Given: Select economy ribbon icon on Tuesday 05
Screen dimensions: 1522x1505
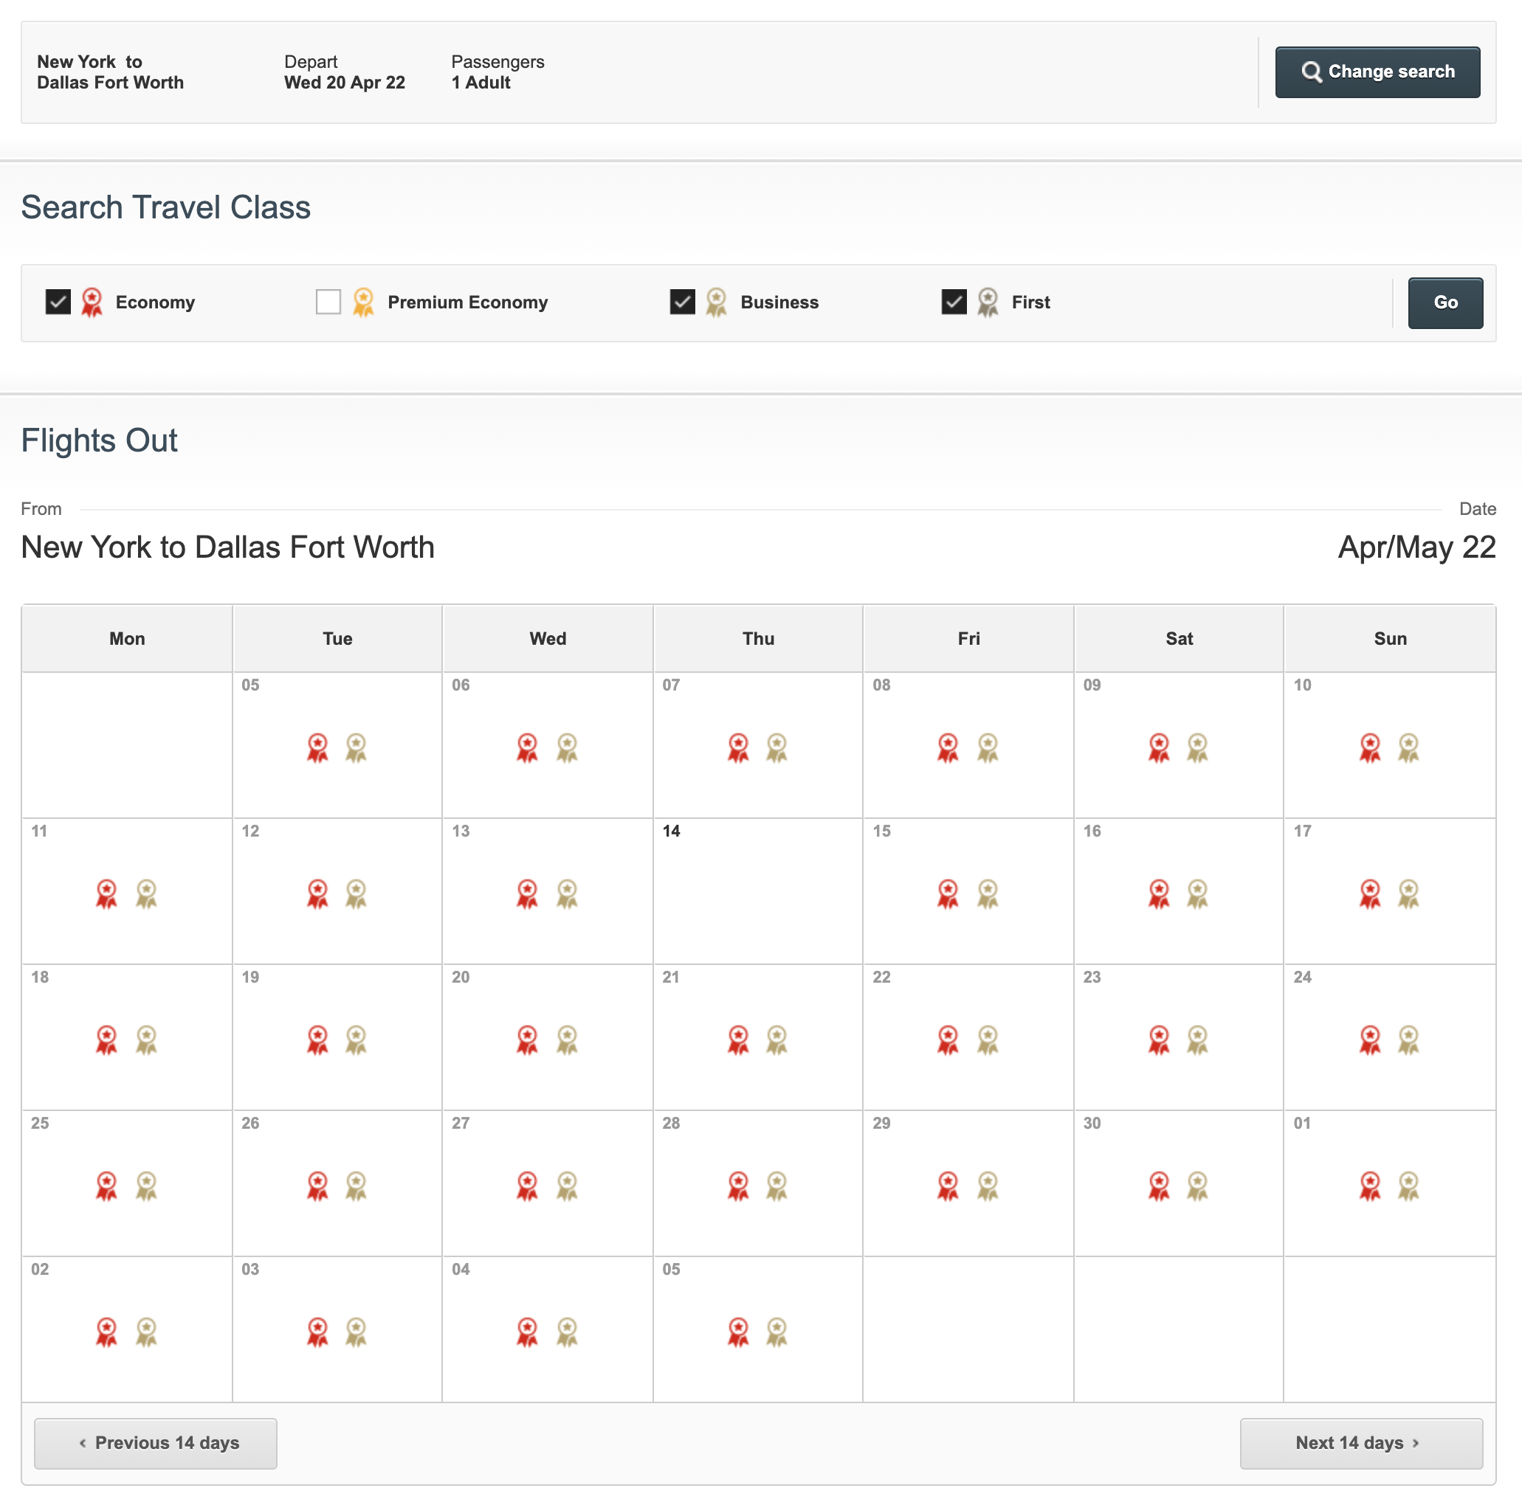Looking at the screenshot, I should coord(317,747).
